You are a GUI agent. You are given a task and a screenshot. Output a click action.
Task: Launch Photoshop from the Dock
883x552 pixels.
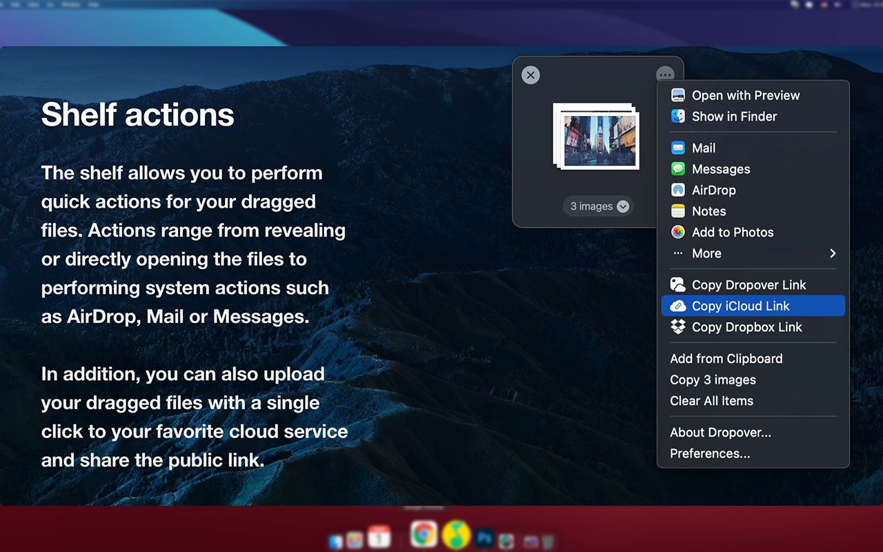tap(485, 538)
